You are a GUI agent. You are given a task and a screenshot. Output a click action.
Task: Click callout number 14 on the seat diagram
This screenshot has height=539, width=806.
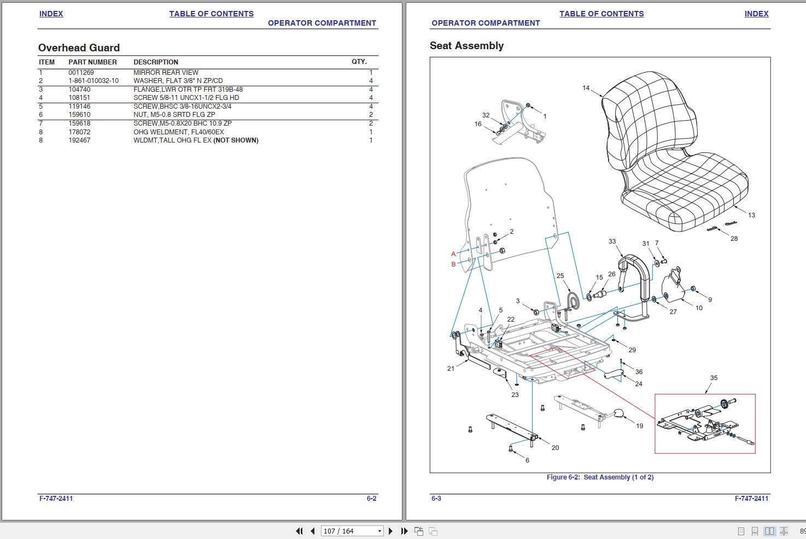[x=586, y=88]
